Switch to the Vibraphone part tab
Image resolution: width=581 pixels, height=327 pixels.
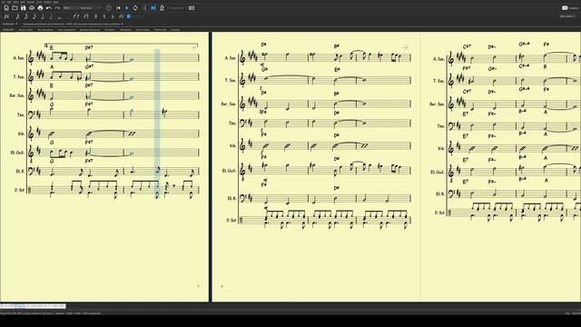tap(125, 30)
